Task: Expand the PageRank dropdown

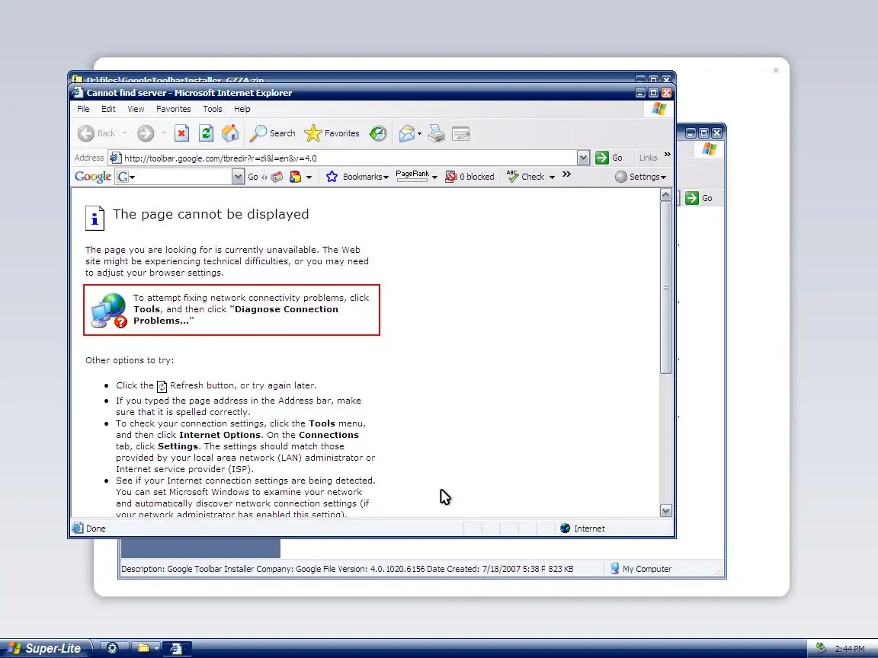Action: (x=434, y=177)
